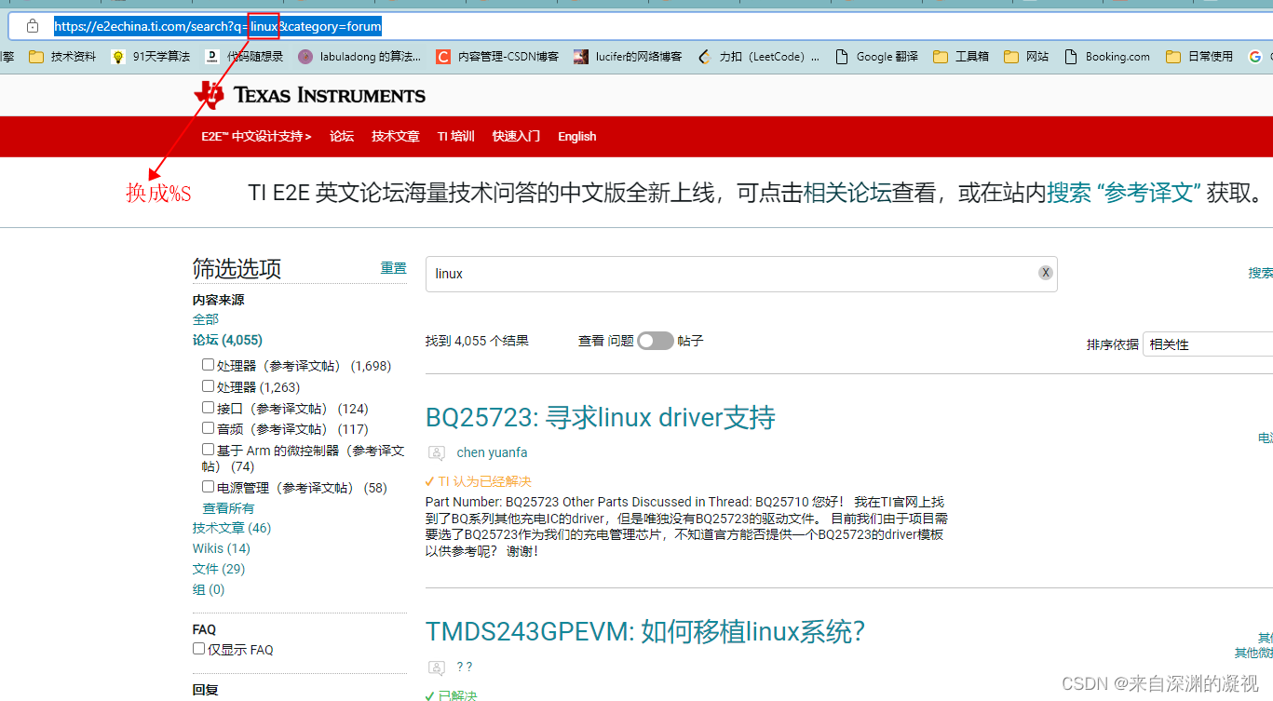Filter by 文件 (29)

pyautogui.click(x=219, y=569)
